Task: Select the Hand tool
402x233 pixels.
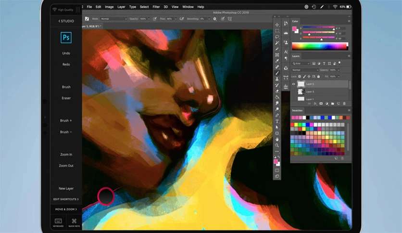Action: click(277, 139)
